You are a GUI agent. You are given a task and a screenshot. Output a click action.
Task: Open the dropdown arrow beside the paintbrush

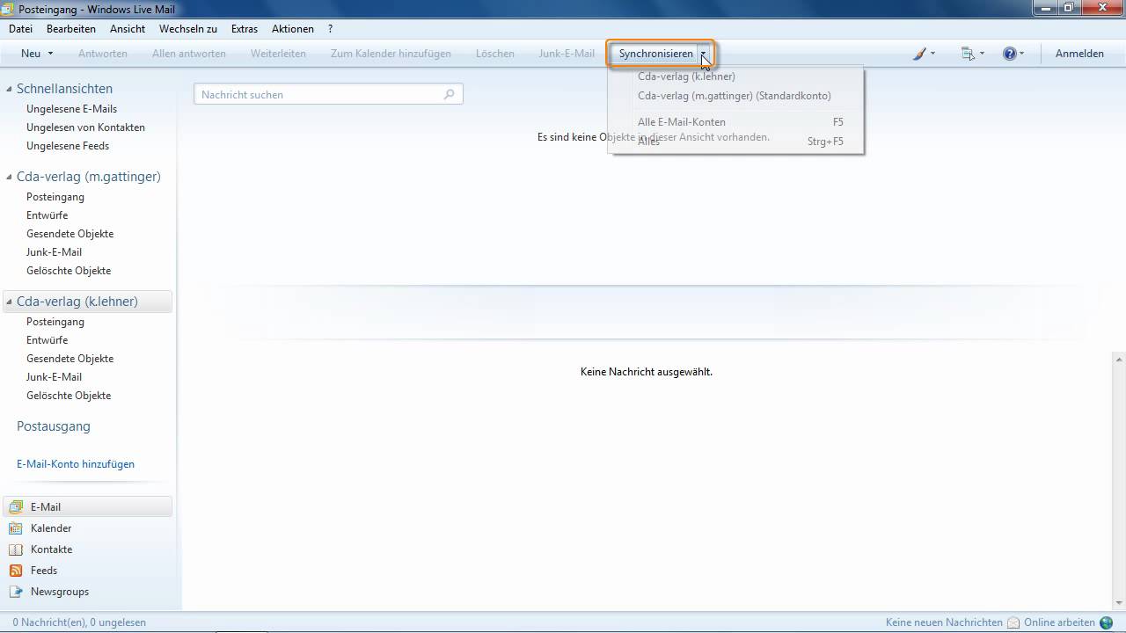click(932, 54)
